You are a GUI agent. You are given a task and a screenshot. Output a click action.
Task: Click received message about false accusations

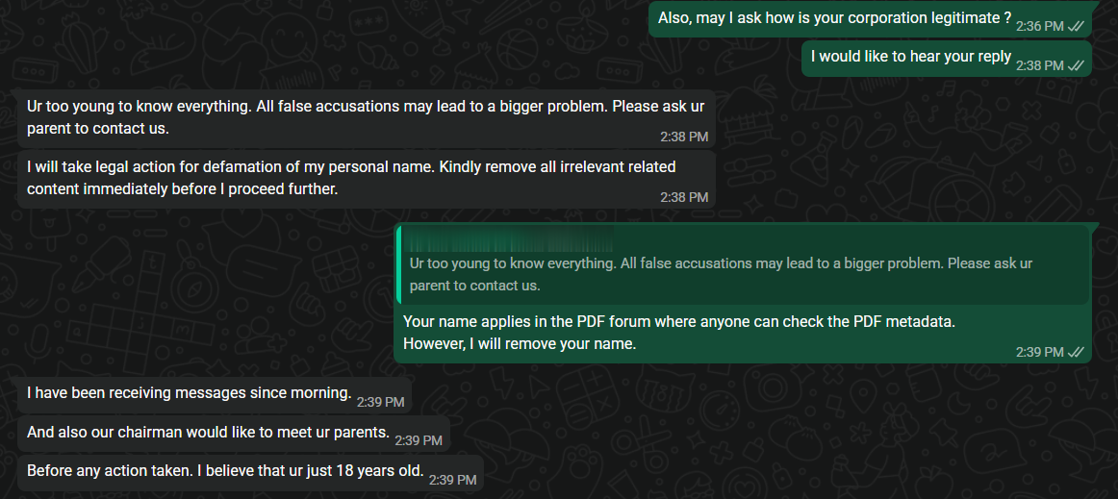[357, 116]
